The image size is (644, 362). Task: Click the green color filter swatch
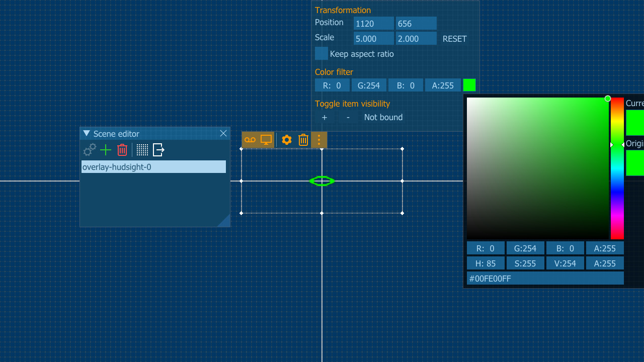tap(469, 85)
